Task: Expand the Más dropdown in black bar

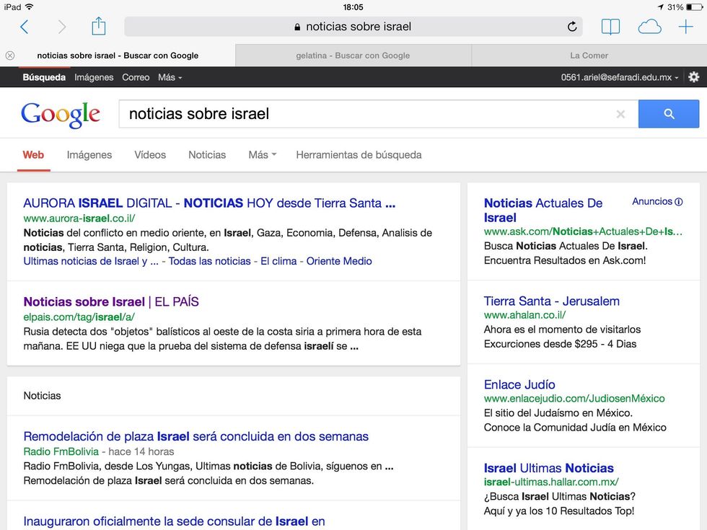Action: 170,77
